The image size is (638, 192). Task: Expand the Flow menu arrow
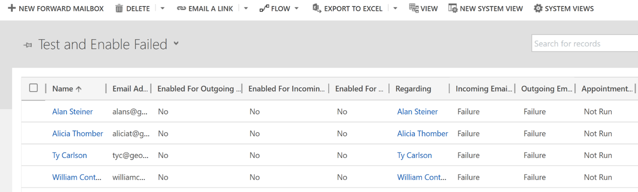tap(297, 8)
